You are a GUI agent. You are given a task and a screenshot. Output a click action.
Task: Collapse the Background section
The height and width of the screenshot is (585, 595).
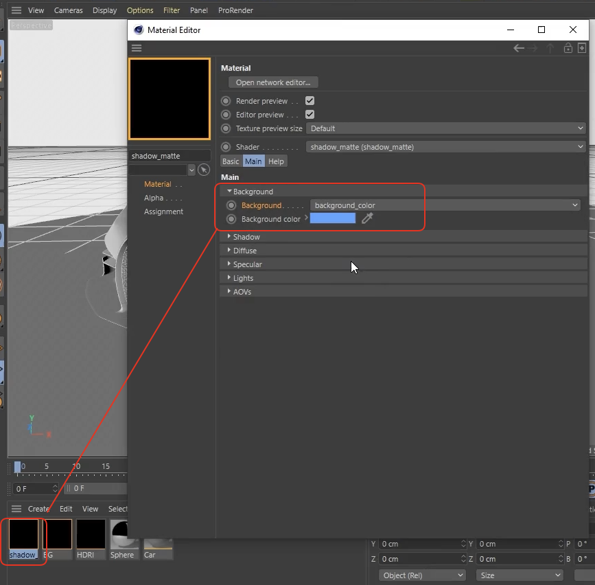pos(229,192)
